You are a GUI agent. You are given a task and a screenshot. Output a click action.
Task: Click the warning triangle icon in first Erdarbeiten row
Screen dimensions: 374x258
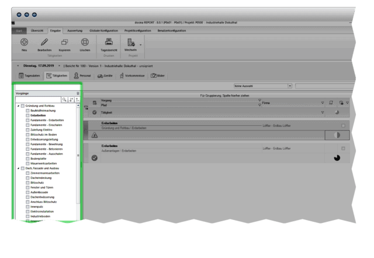pyautogui.click(x=95, y=135)
